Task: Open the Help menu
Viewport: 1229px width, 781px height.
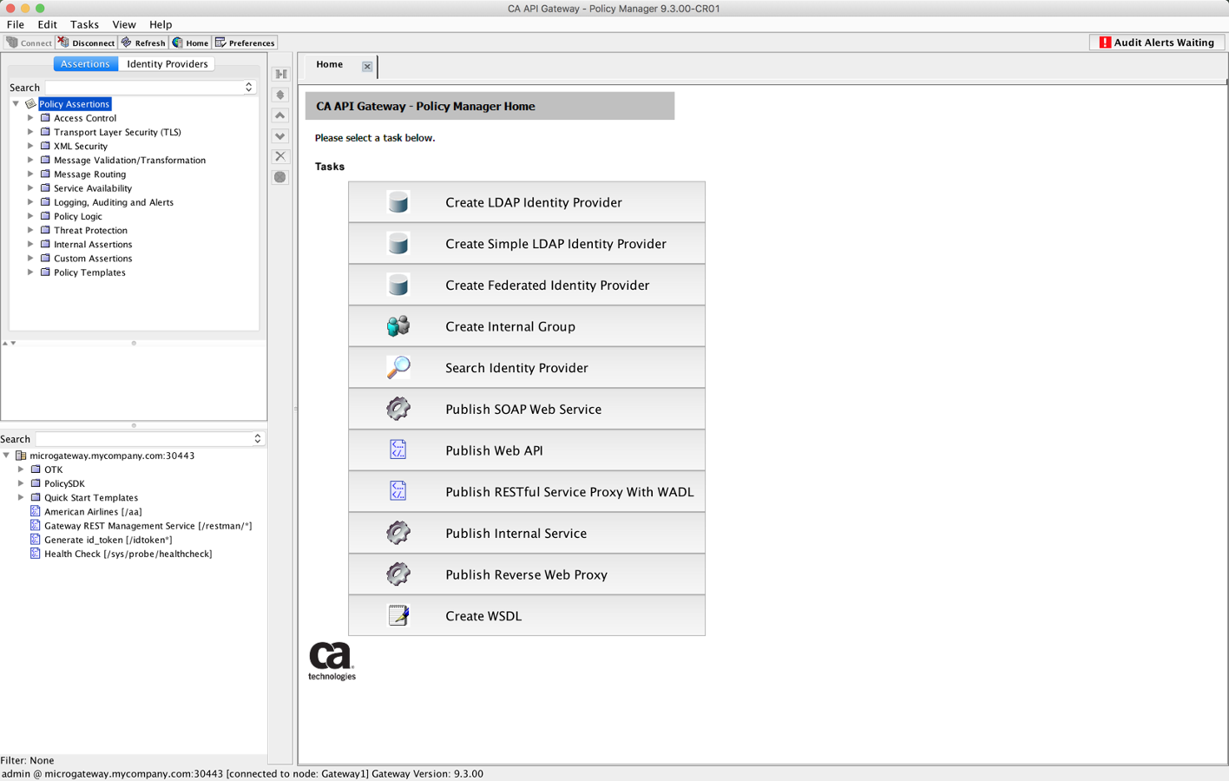Action: tap(161, 24)
